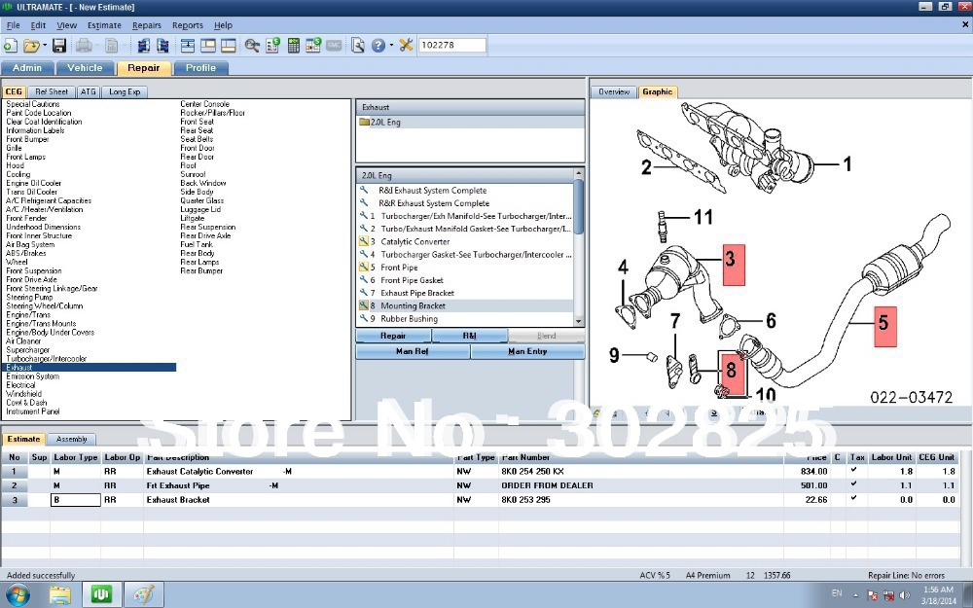Switch to the Long Exp tab
The width and height of the screenshot is (973, 608).
[x=125, y=91]
